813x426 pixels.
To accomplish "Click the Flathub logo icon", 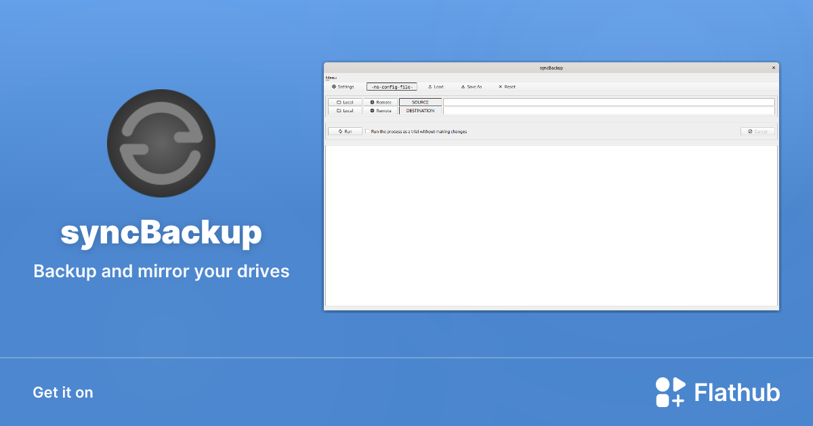I will pos(669,392).
